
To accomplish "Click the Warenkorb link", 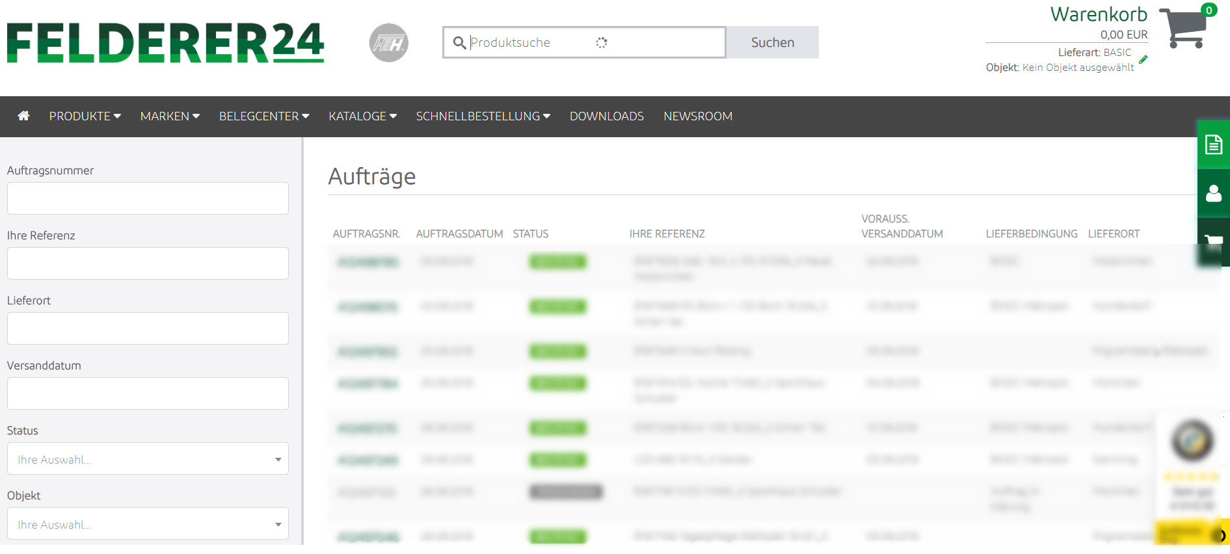I will [1099, 14].
